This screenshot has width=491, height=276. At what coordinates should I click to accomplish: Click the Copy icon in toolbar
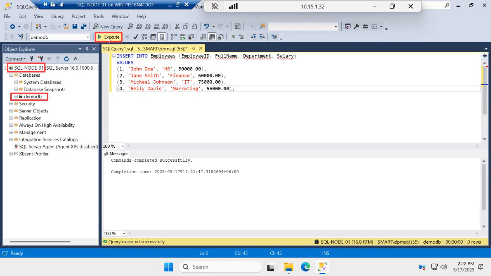tap(186, 26)
